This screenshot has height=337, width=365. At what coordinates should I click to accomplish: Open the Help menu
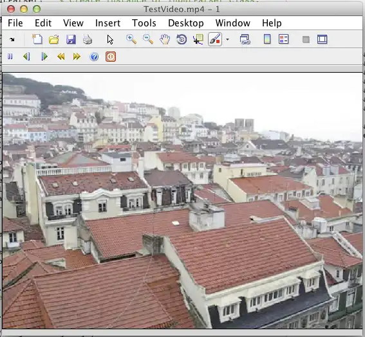click(x=272, y=23)
